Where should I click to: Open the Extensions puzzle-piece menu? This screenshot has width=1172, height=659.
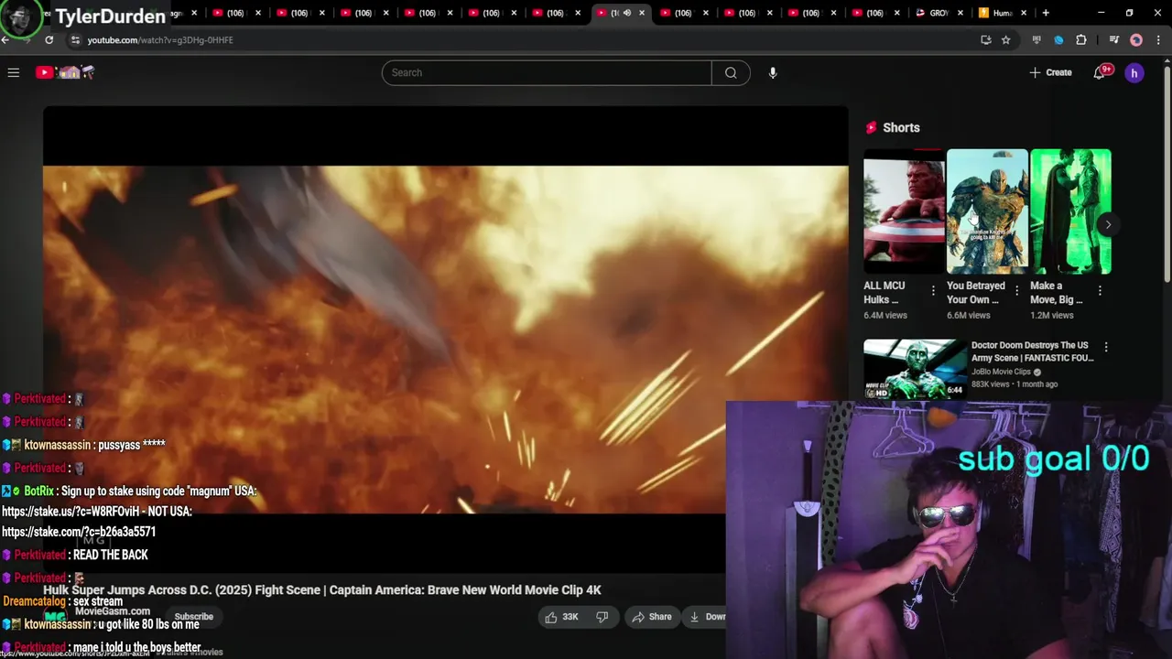[1081, 40]
